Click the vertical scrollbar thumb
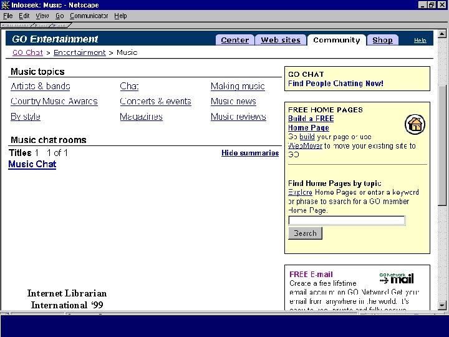The image size is (449, 337). (x=442, y=145)
